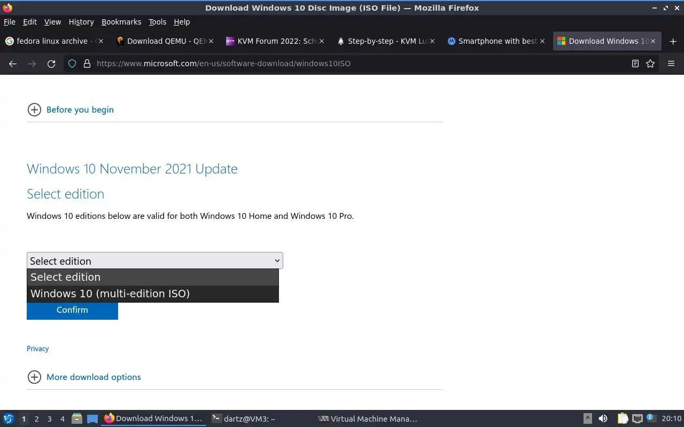Open a new tab with the plus button

click(x=673, y=41)
